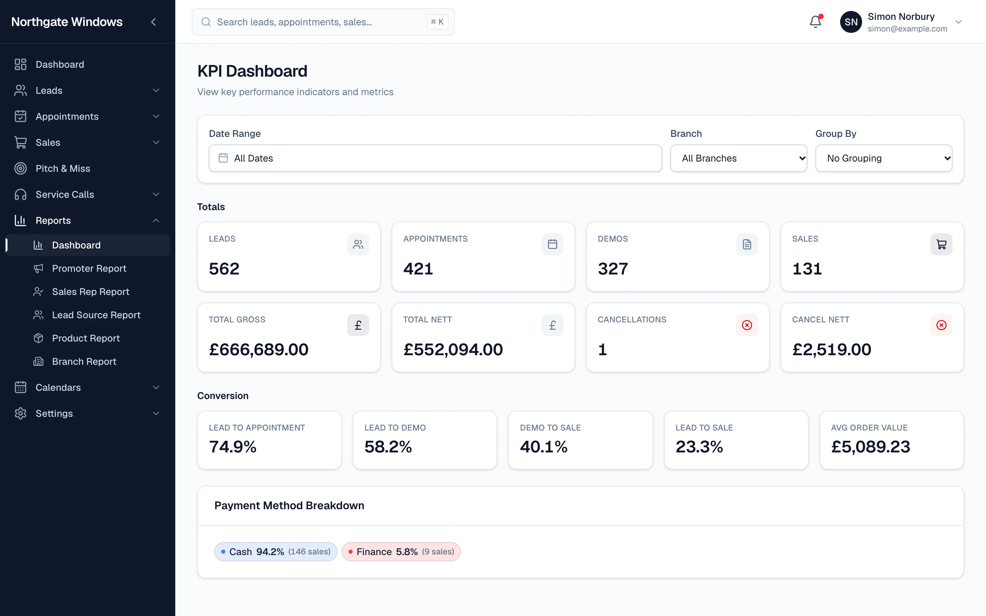The width and height of the screenshot is (986, 616).
Task: Click the Demo to Sale 40.1% value
Action: click(x=544, y=447)
